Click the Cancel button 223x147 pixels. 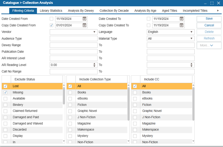pos(209,25)
